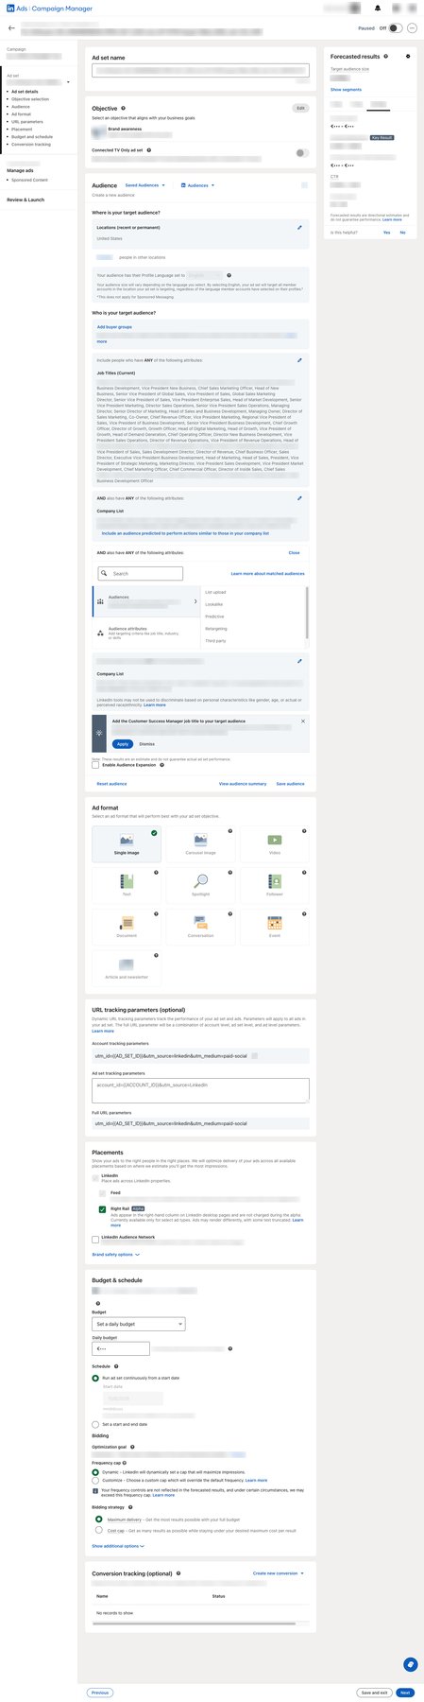Uncheck the Right Rail placement checkbox
The width and height of the screenshot is (424, 1702).
click(103, 1209)
